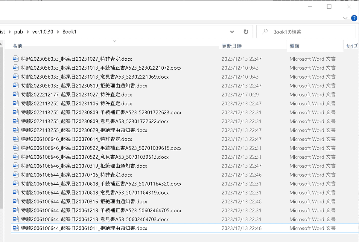The image size is (359, 242).
Task: Navigate to pub folder in breadcrumb
Action: pyautogui.click(x=19, y=32)
